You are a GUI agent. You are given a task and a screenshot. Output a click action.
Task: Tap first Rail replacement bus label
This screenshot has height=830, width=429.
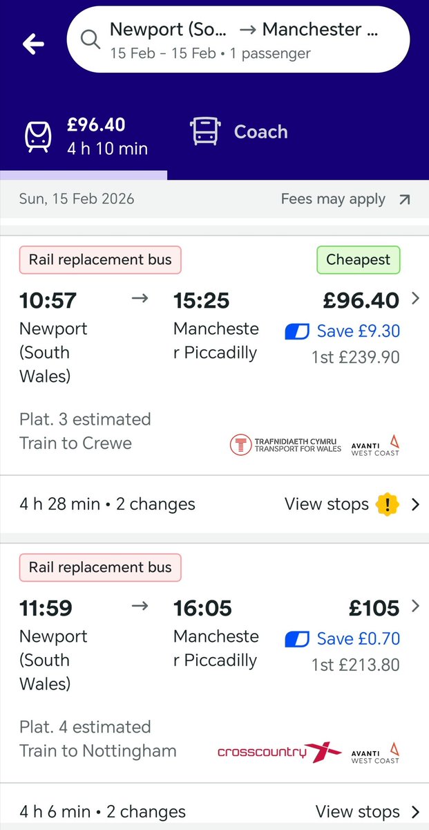[x=100, y=260]
